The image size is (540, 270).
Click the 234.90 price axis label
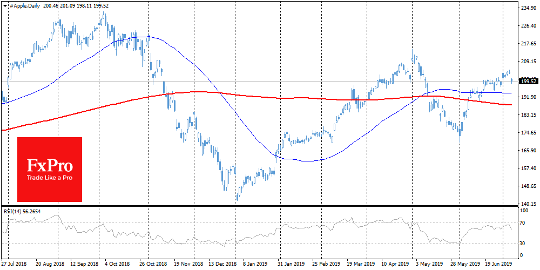(x=528, y=9)
